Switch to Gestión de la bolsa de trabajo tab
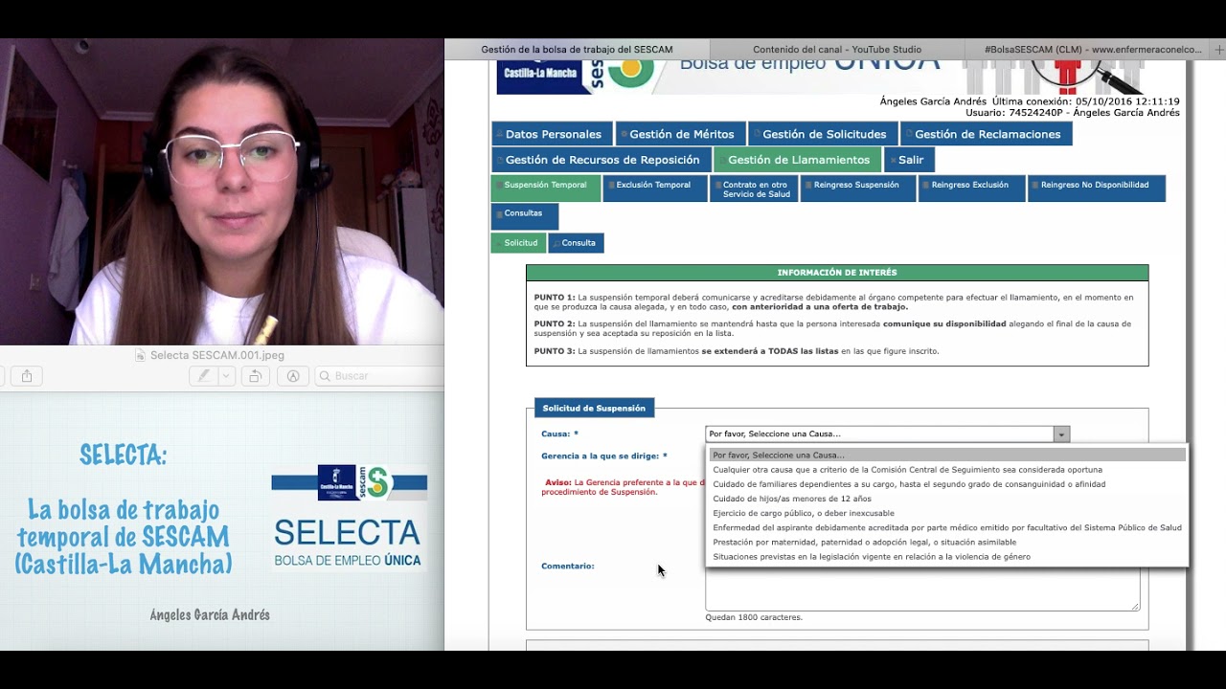The image size is (1226, 689). pyautogui.click(x=577, y=50)
